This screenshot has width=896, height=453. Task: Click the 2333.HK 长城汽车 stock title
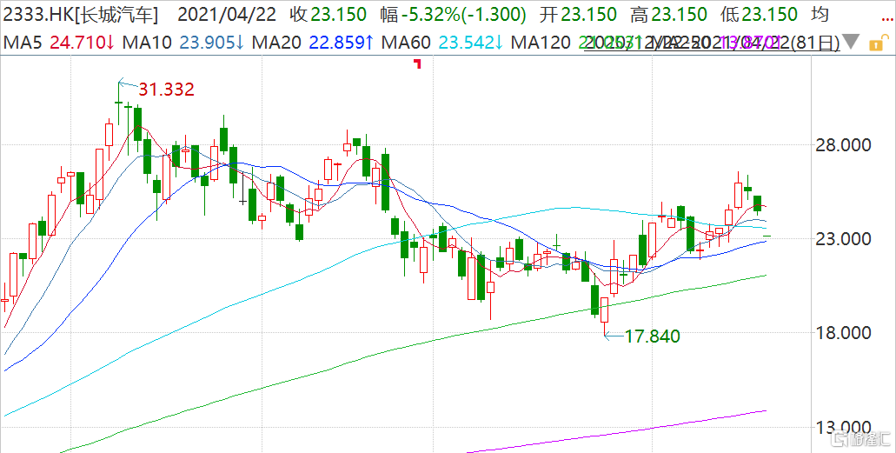click(81, 14)
